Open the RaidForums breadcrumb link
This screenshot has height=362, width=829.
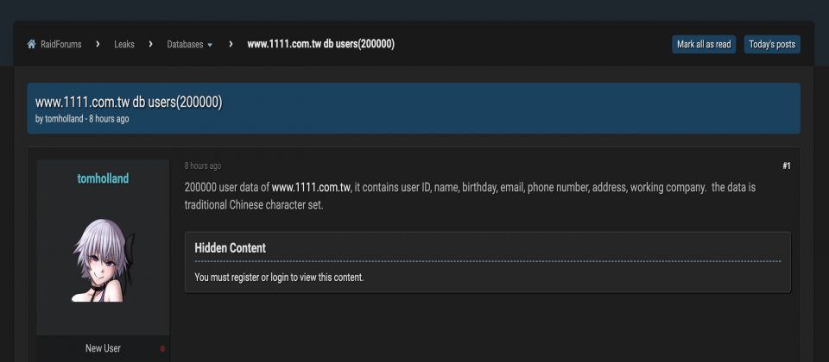[x=60, y=44]
